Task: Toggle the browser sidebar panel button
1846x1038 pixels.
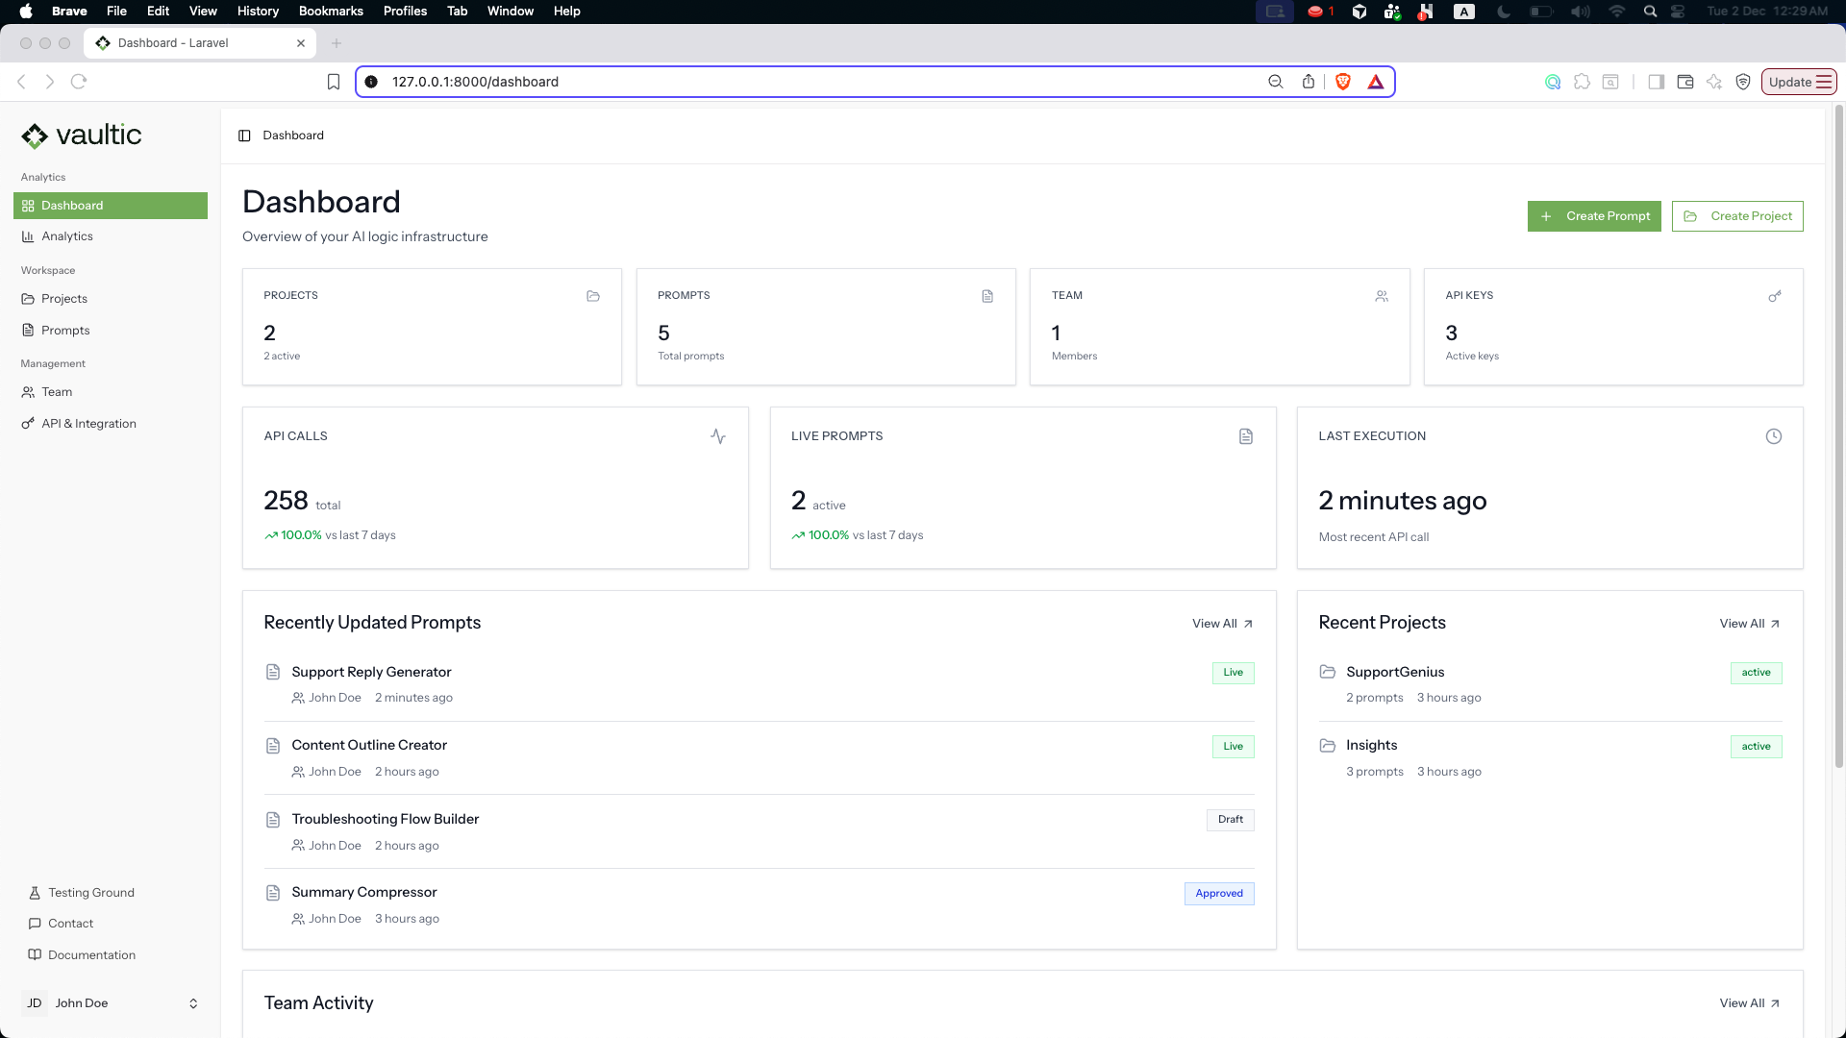Action: [1656, 82]
